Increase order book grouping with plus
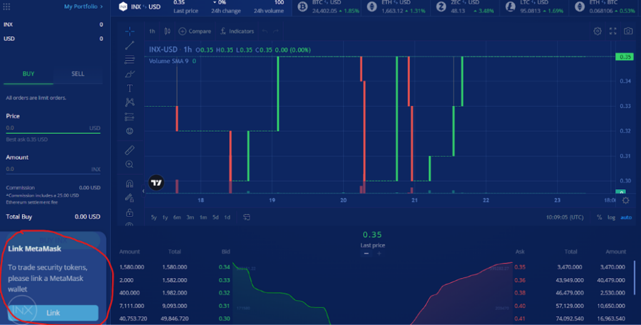Viewport: 641px width, 325px height. pos(379,254)
